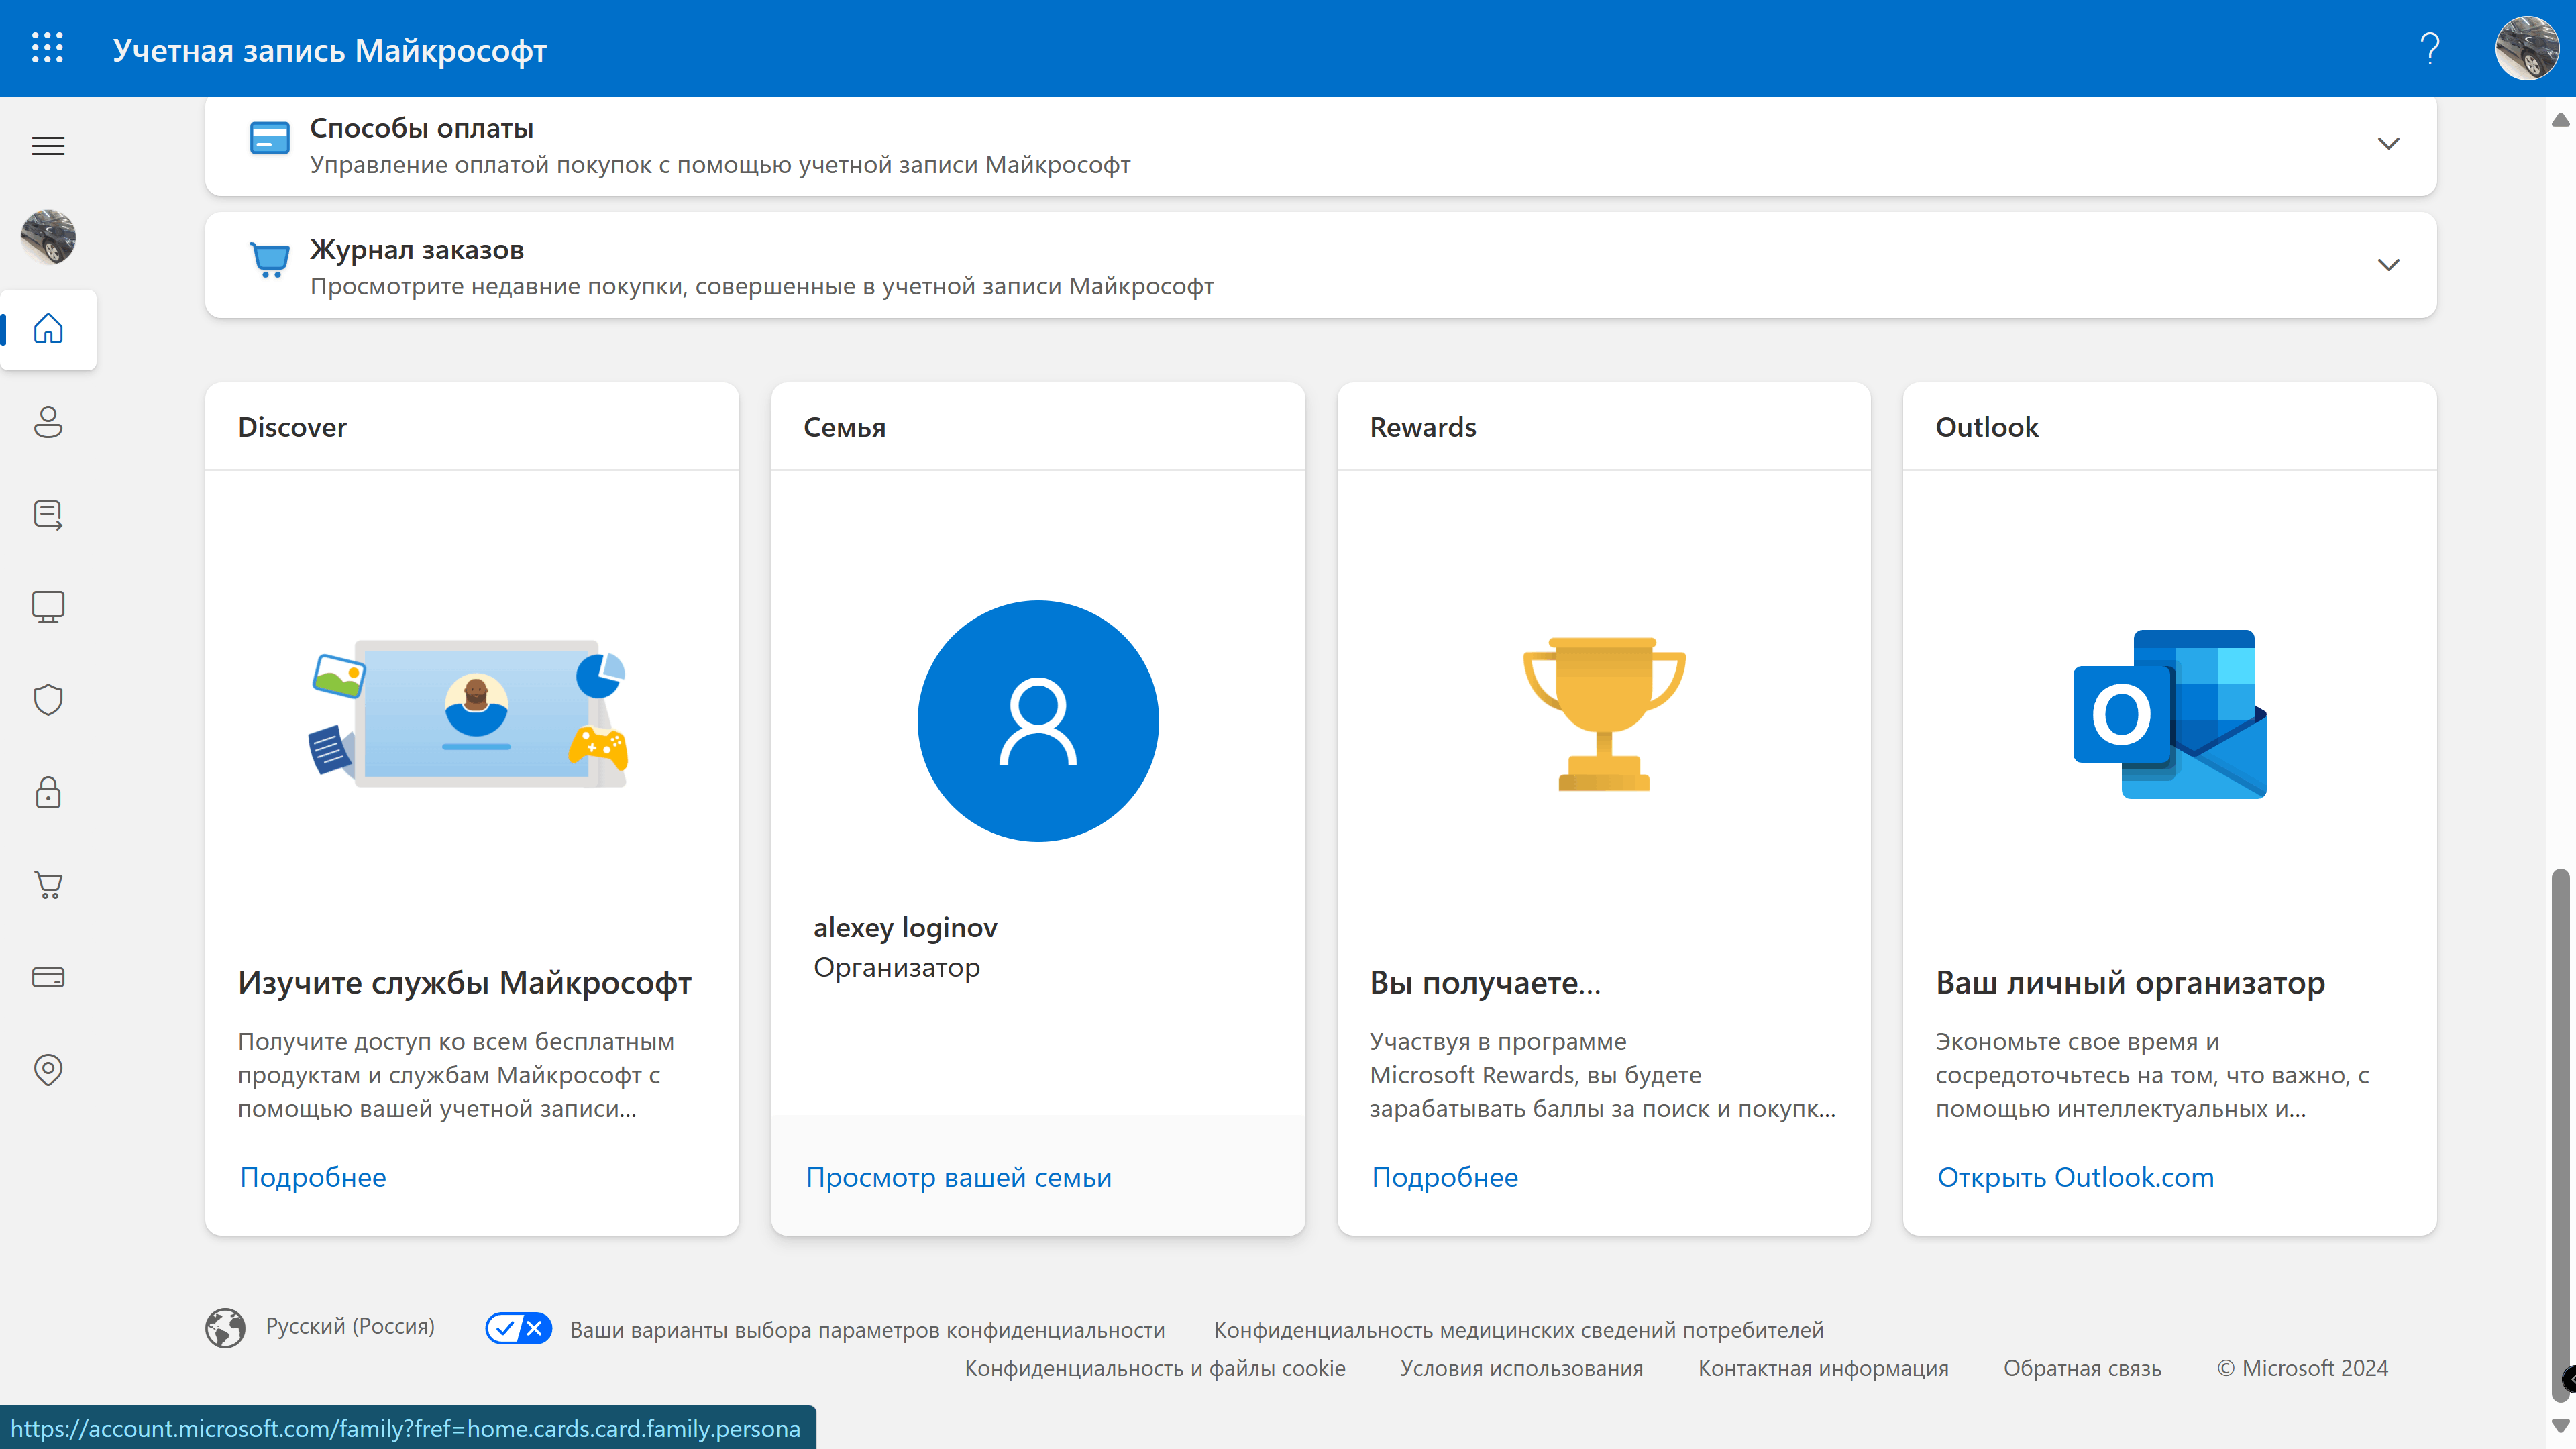Open Подробнее link in Rewards card
Screen dimensions: 2576x1449
pos(1444,1177)
